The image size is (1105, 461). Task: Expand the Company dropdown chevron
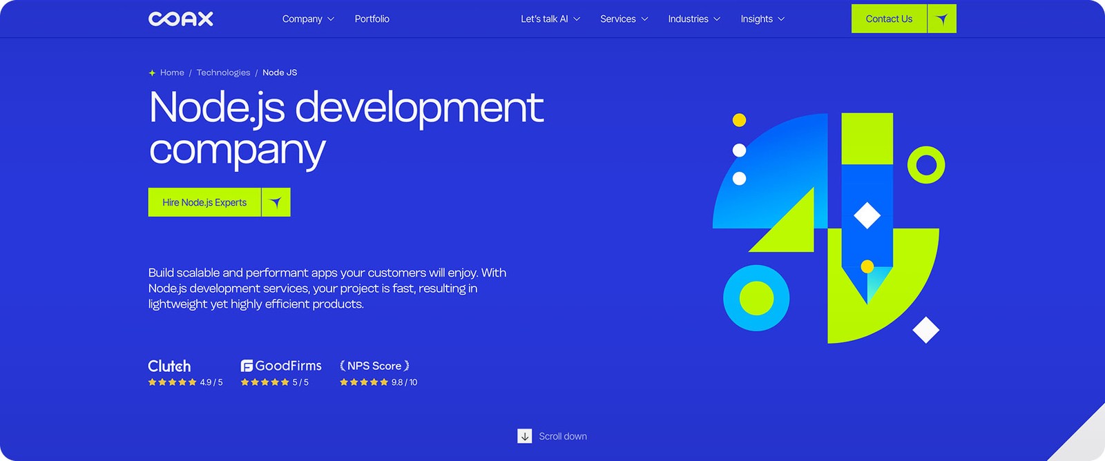pyautogui.click(x=331, y=19)
